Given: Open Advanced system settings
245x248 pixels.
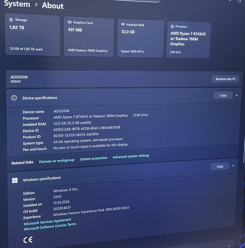Looking at the screenshot, I should click(x=131, y=156).
